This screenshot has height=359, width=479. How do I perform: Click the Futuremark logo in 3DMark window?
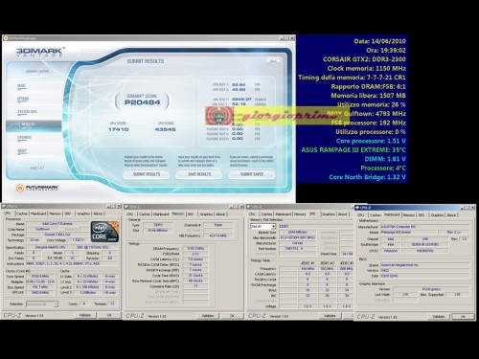click(x=37, y=188)
